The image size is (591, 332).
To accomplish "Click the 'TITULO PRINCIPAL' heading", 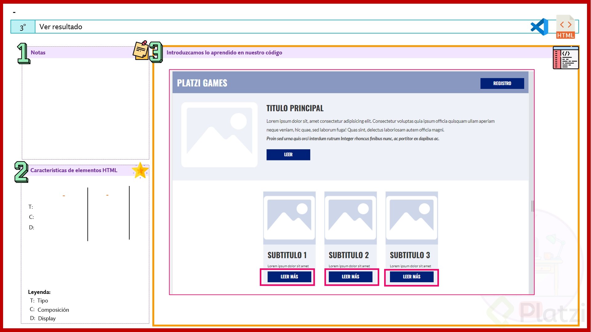I will pyautogui.click(x=295, y=108).
